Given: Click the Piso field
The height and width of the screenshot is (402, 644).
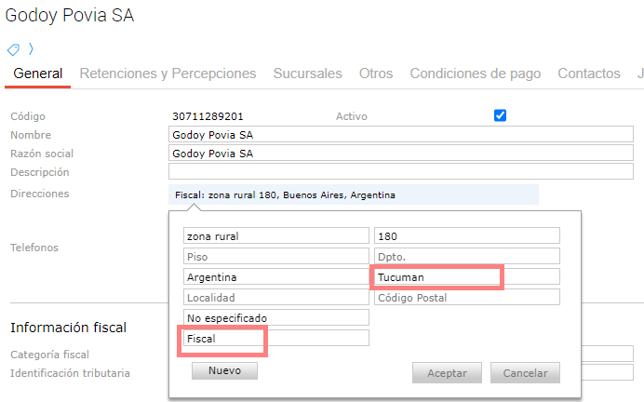Looking at the screenshot, I should (x=276, y=256).
